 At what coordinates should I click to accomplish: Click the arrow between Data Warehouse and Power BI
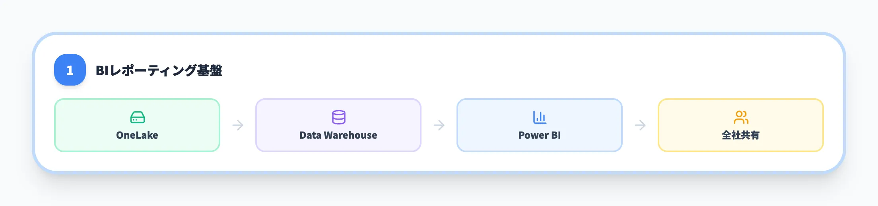coord(439,125)
